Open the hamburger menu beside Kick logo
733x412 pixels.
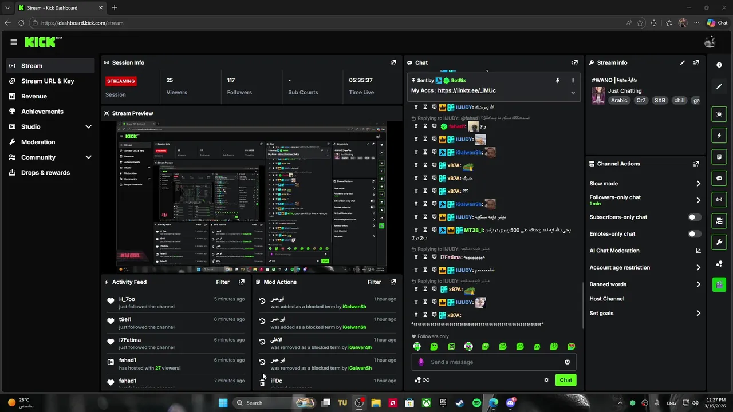[14, 42]
